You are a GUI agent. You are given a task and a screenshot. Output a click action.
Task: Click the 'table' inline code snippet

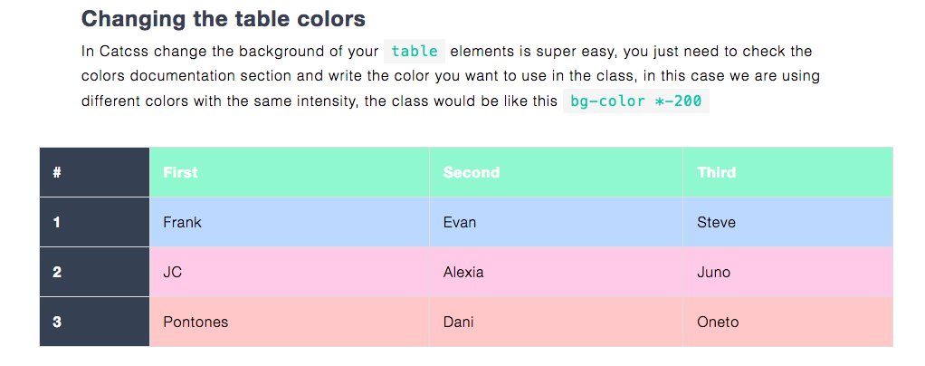tap(415, 52)
